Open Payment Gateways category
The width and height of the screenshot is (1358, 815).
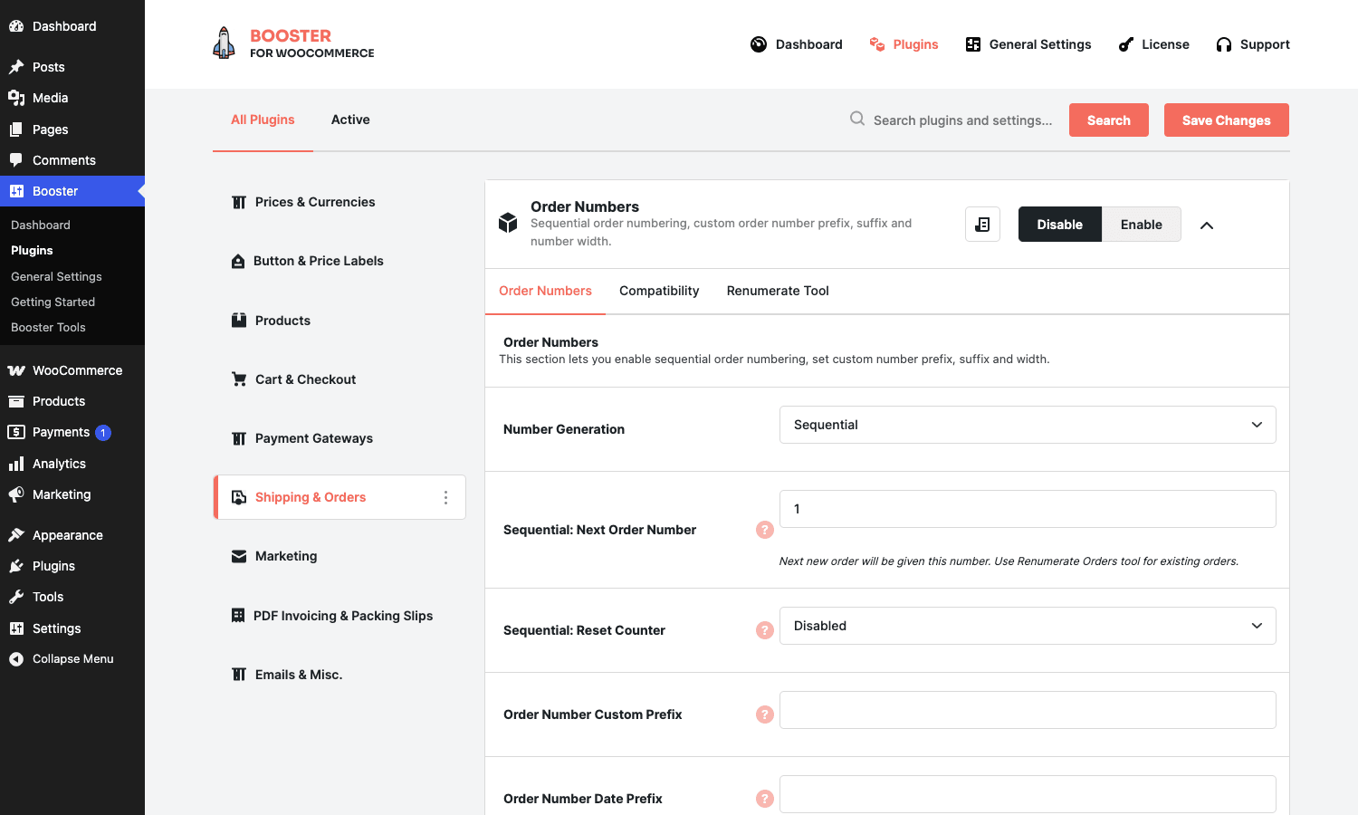click(339, 438)
